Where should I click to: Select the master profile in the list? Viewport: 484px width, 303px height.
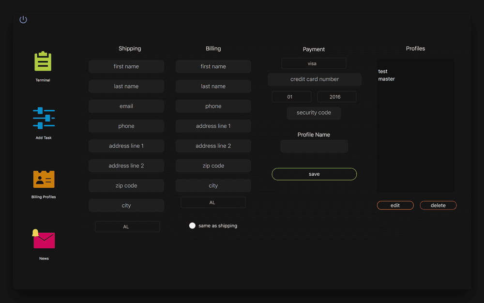(386, 79)
